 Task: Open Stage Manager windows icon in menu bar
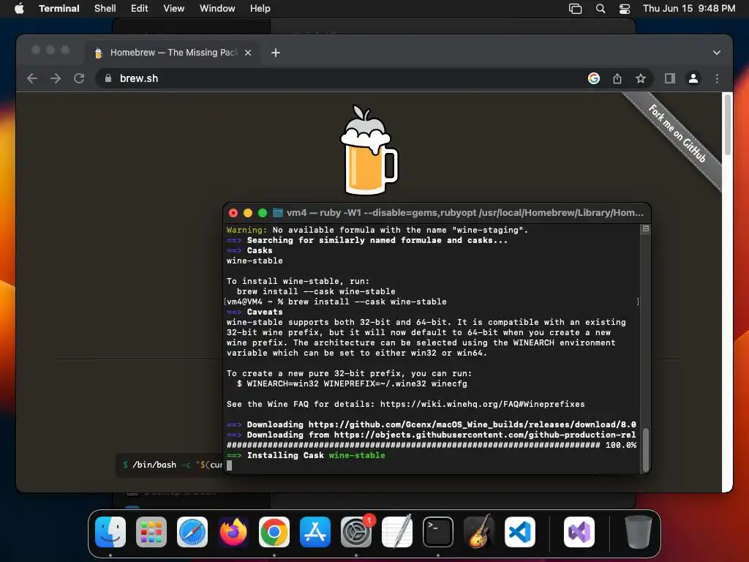coord(575,9)
